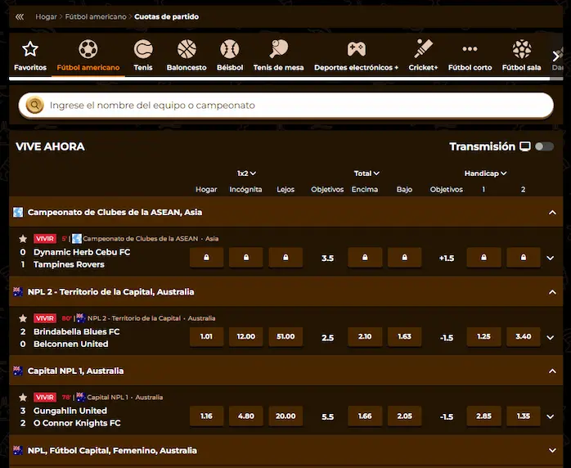Click the Favoritos star icon

pyautogui.click(x=30, y=49)
